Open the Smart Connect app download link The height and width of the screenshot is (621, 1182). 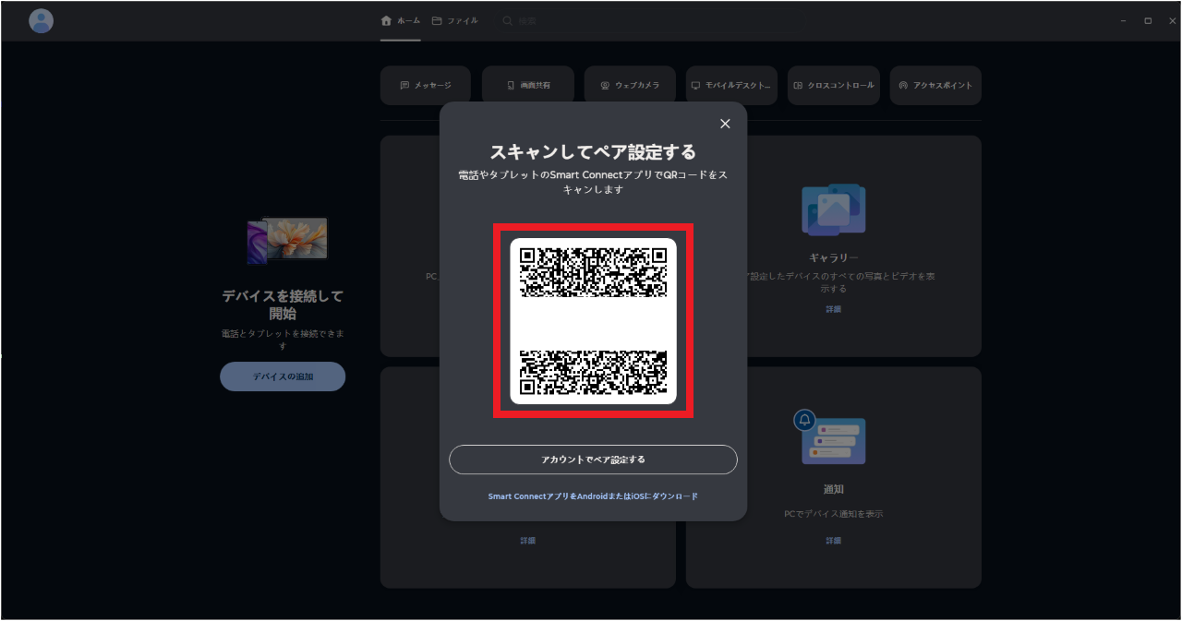click(592, 496)
